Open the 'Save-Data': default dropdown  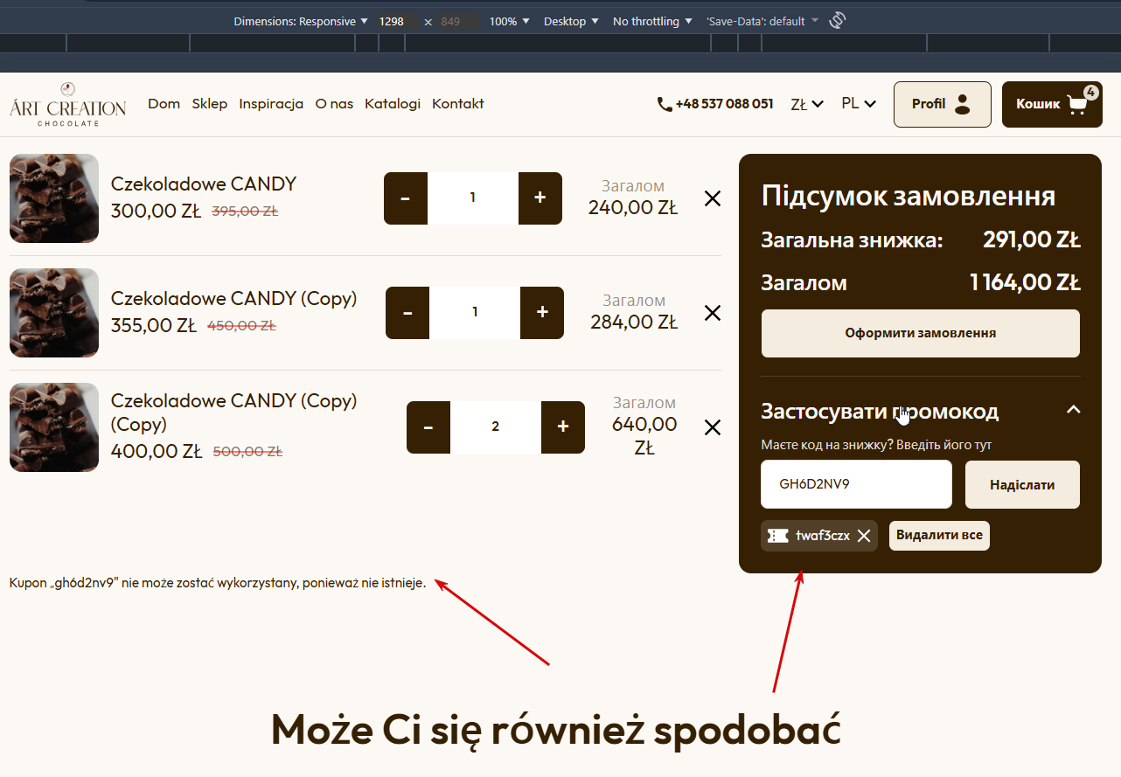coord(762,21)
